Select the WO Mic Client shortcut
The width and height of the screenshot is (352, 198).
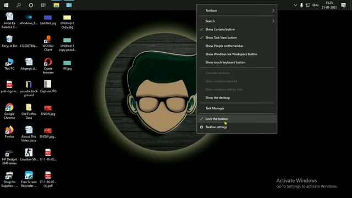click(x=48, y=43)
